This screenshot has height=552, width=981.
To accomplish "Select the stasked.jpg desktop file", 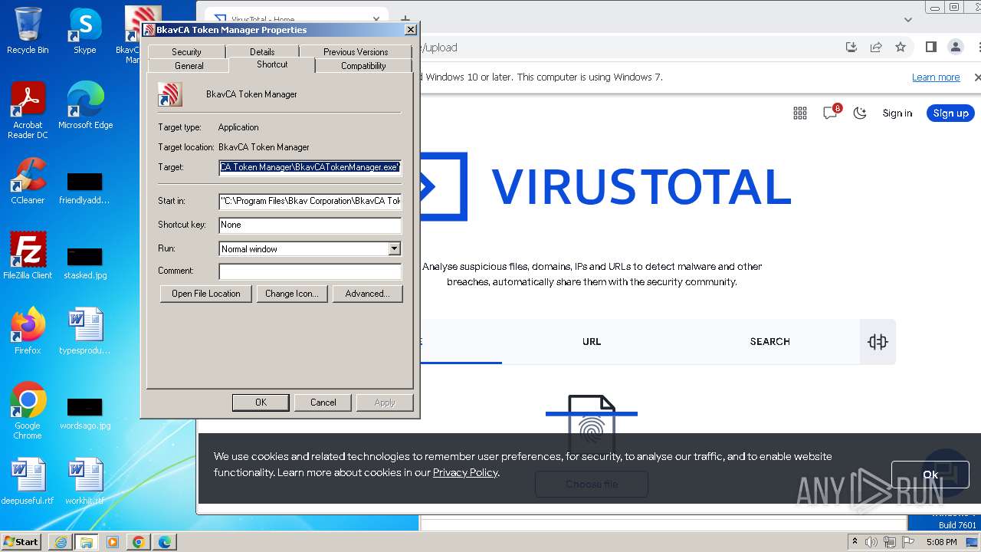I will click(85, 261).
